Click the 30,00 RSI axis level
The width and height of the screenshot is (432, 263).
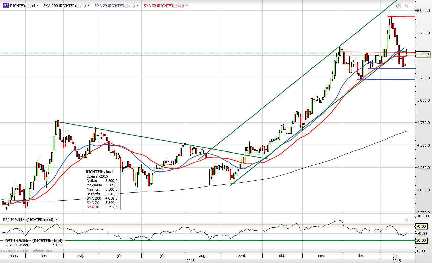click(421, 240)
